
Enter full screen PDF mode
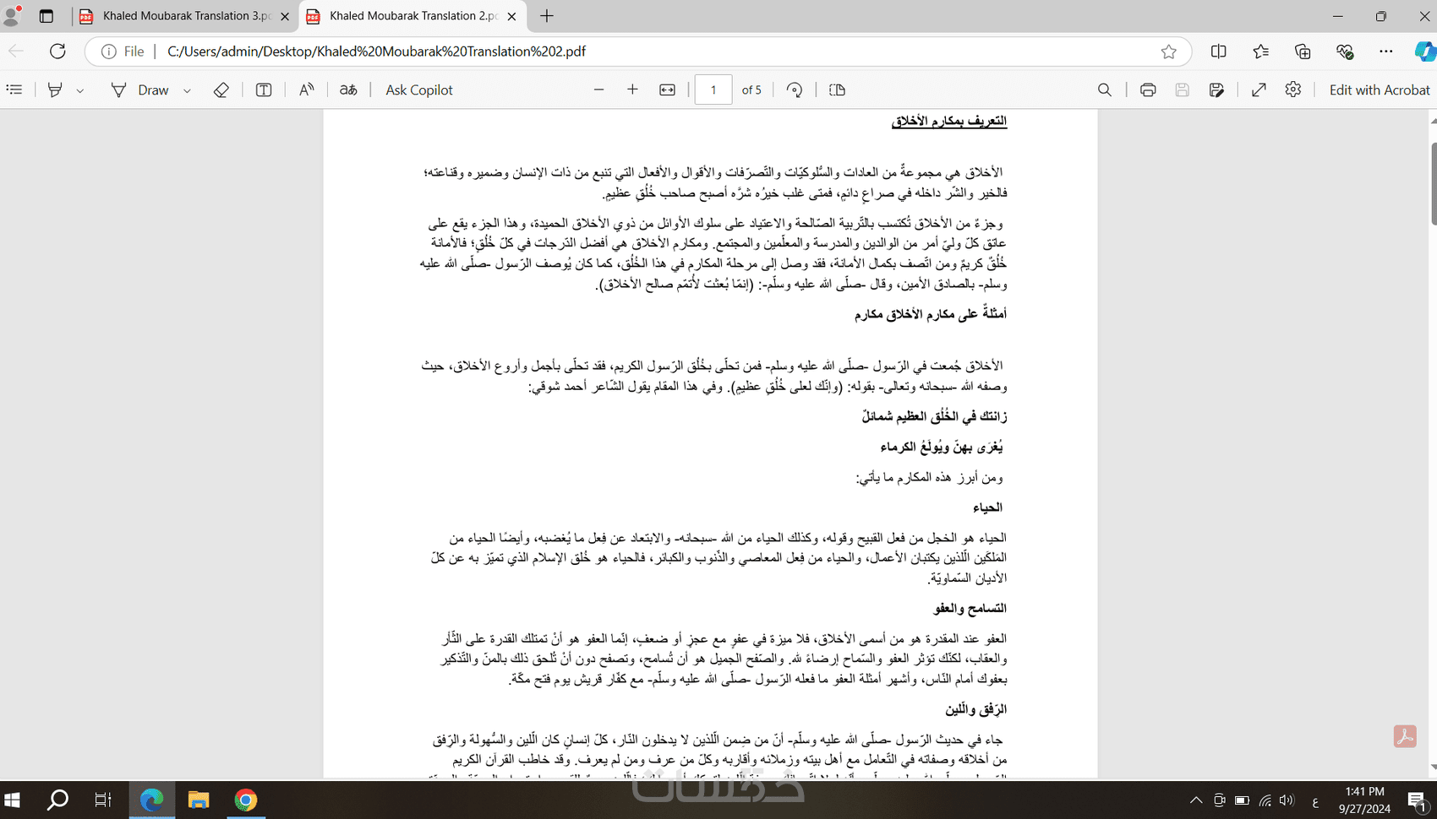tap(1259, 89)
